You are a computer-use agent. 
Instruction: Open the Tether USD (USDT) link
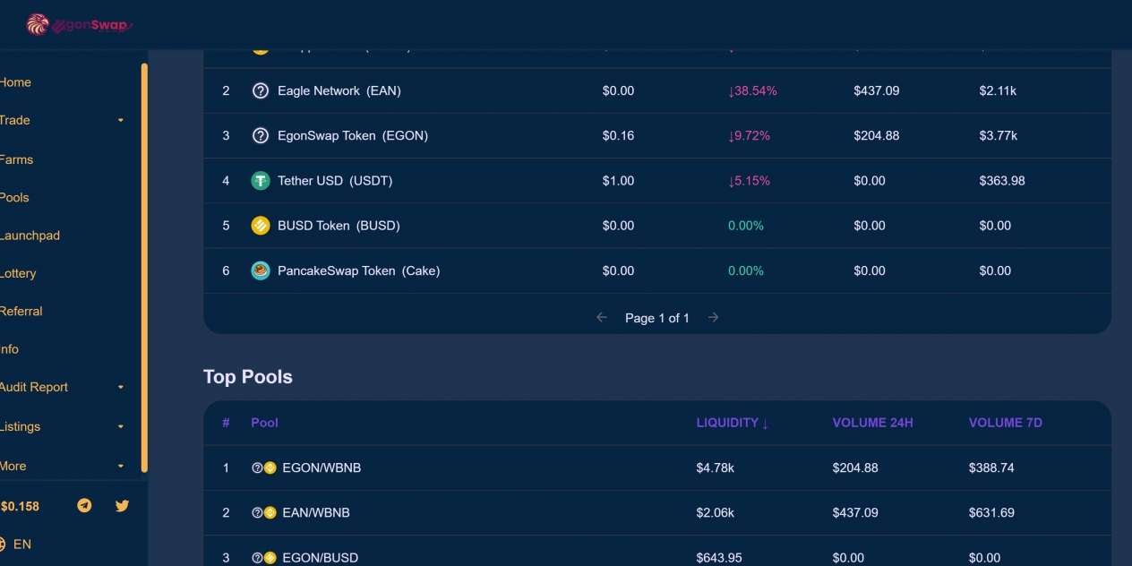point(335,181)
